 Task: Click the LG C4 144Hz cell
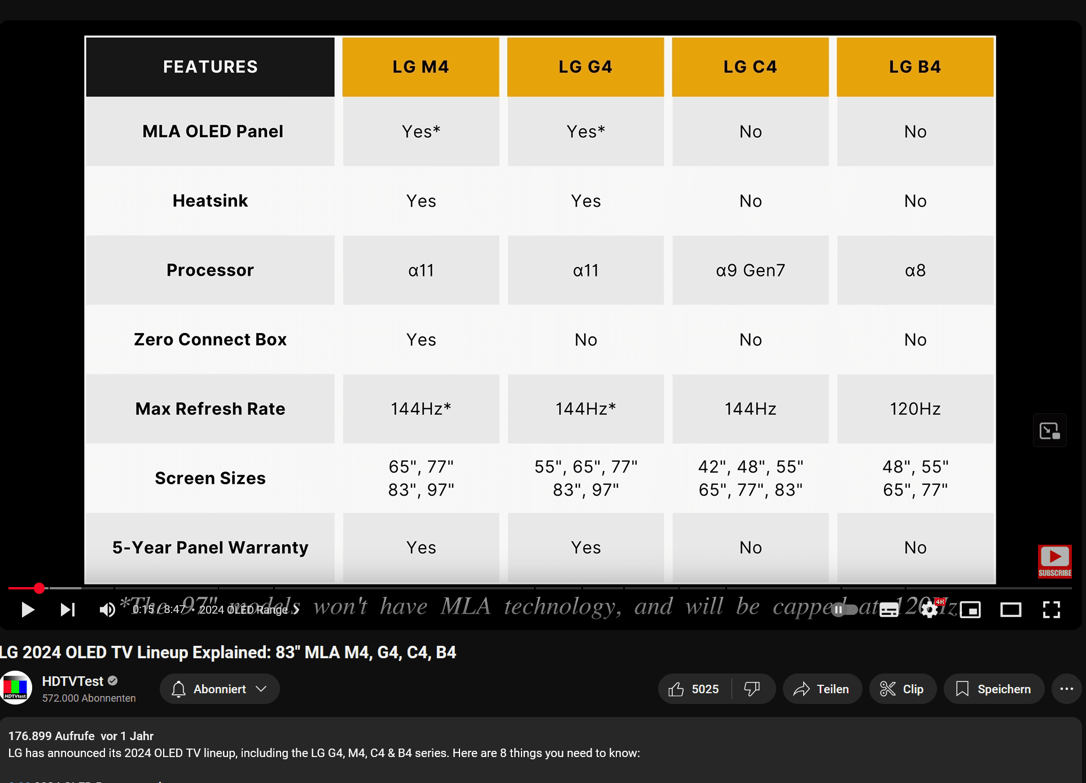pyautogui.click(x=750, y=409)
